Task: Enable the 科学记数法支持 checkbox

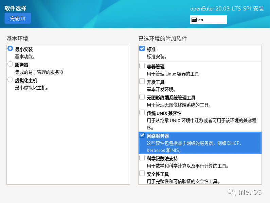Action: pyautogui.click(x=142, y=158)
